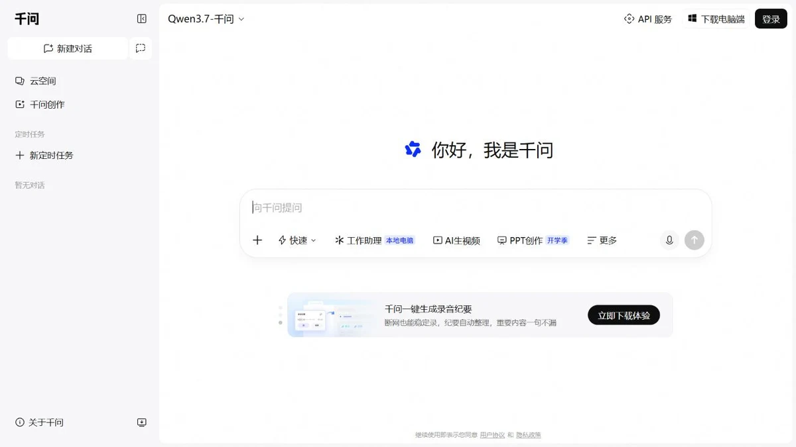
Task: Open 云空间 in the sidebar
Action: (x=36, y=81)
